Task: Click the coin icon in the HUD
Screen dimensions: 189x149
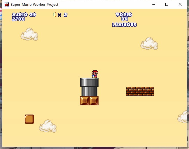Action: tap(55, 15)
